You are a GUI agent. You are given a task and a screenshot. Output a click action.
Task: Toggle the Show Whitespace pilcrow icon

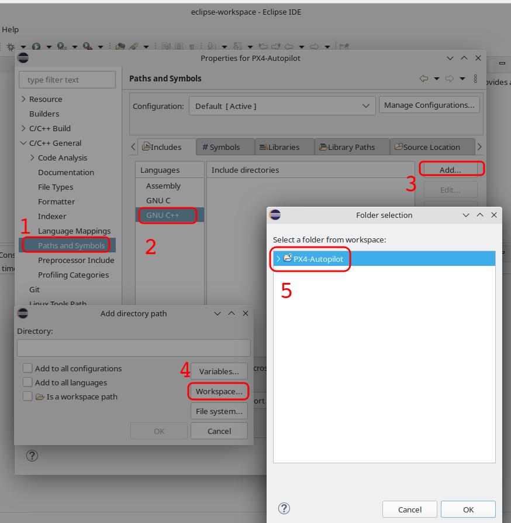pyautogui.click(x=192, y=46)
